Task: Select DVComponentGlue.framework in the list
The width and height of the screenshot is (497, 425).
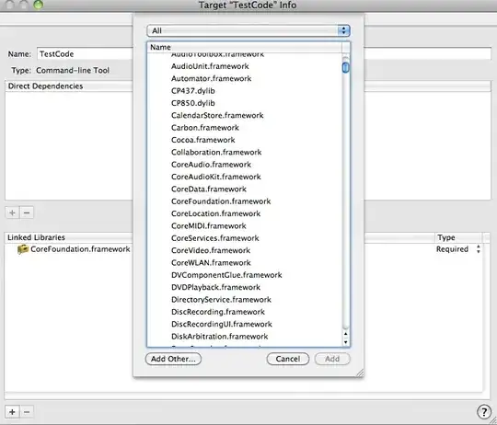Action: 226,275
